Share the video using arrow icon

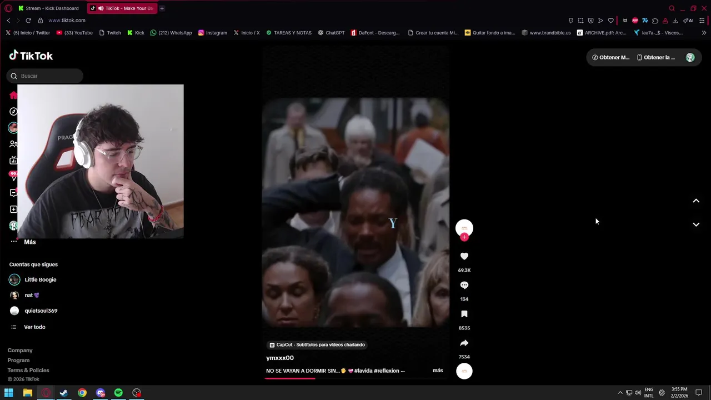[464, 343]
